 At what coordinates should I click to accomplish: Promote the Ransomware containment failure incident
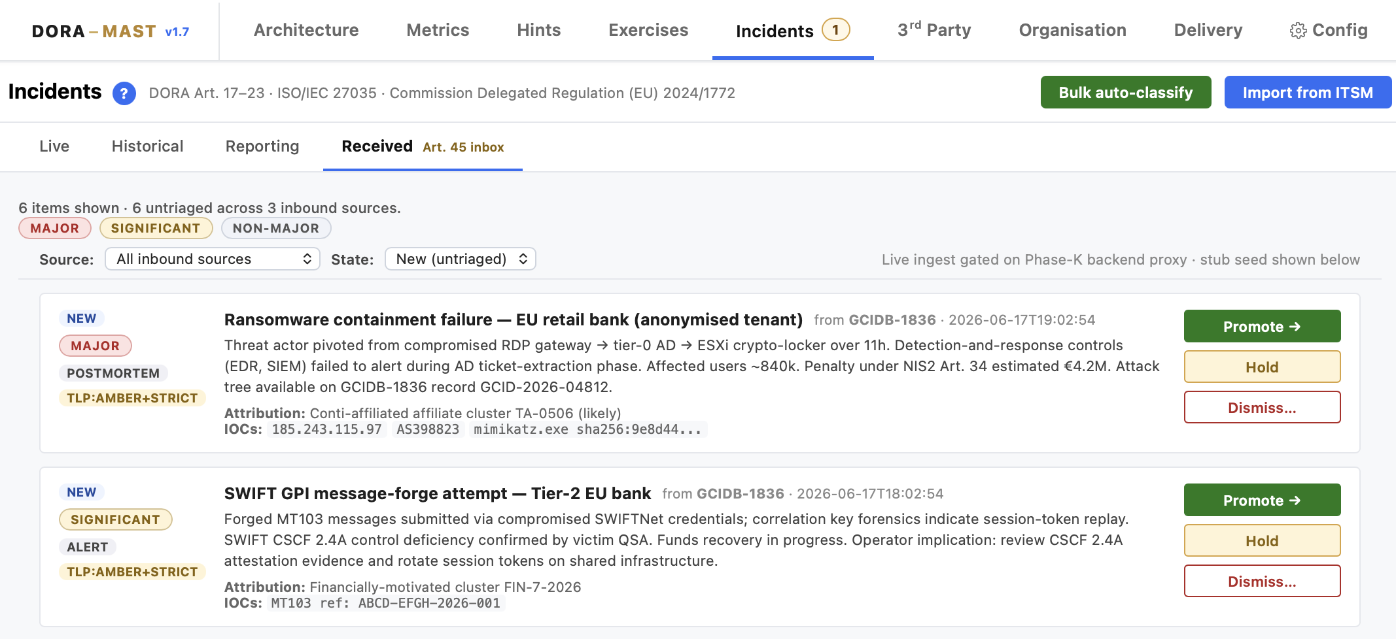click(1262, 326)
